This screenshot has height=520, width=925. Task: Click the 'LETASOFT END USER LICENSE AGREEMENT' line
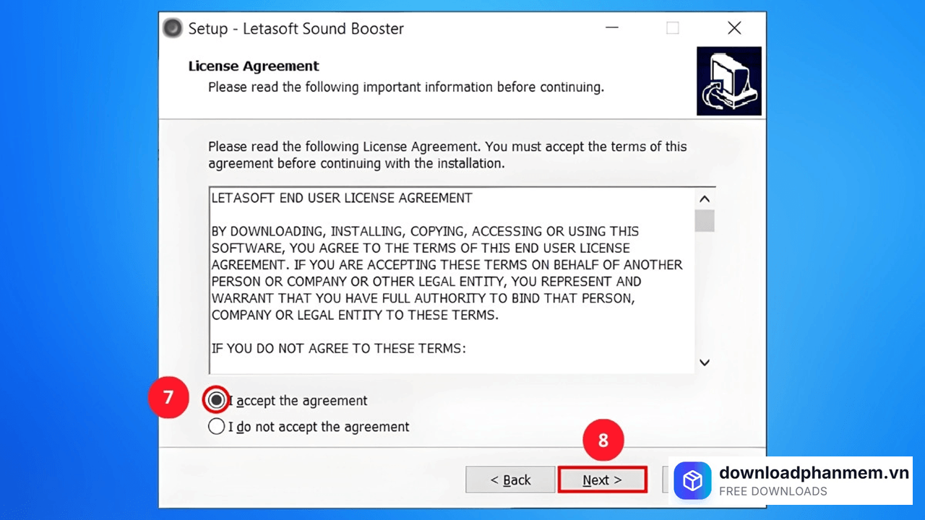tap(342, 197)
